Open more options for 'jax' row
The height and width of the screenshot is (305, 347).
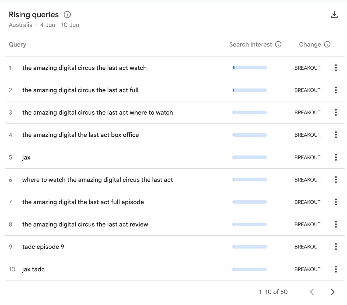click(336, 157)
